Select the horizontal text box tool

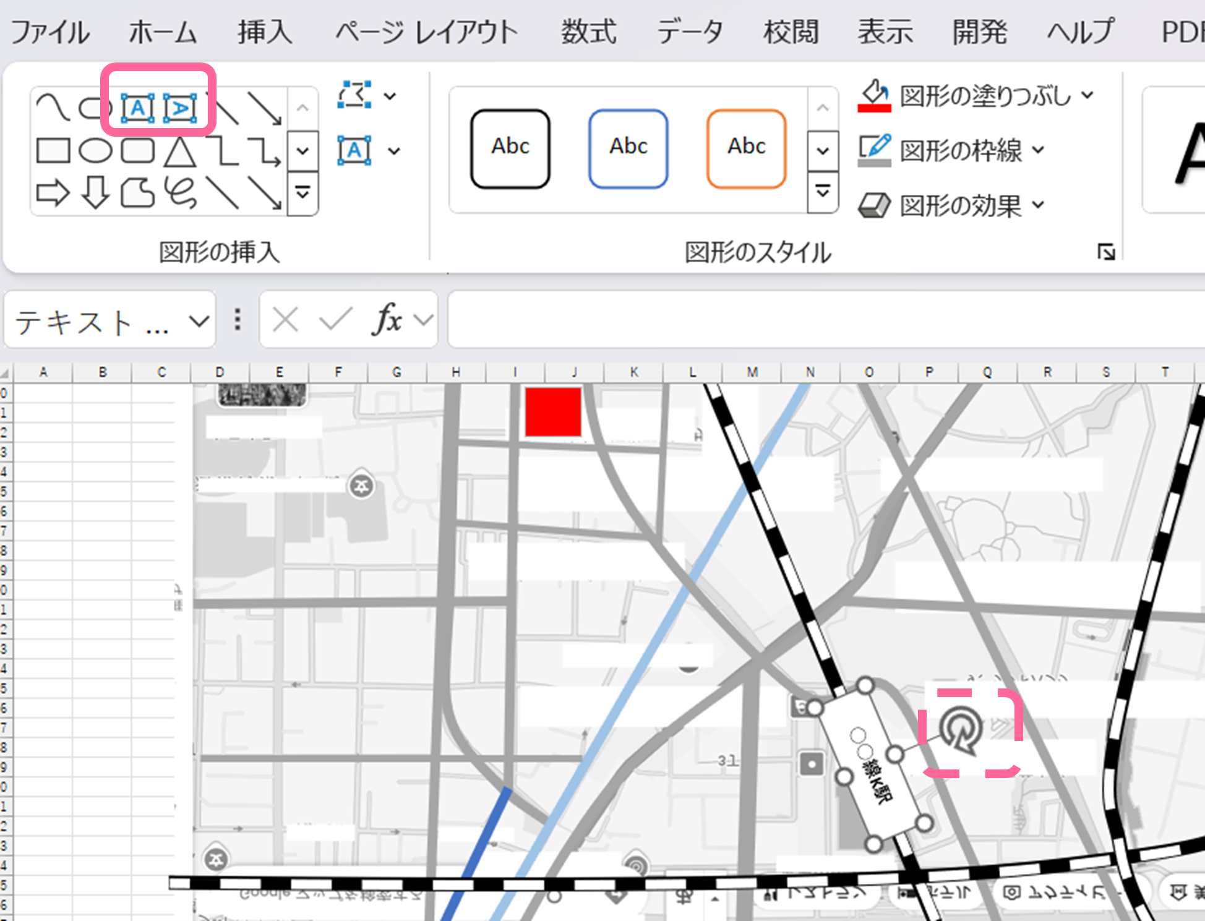tap(137, 109)
